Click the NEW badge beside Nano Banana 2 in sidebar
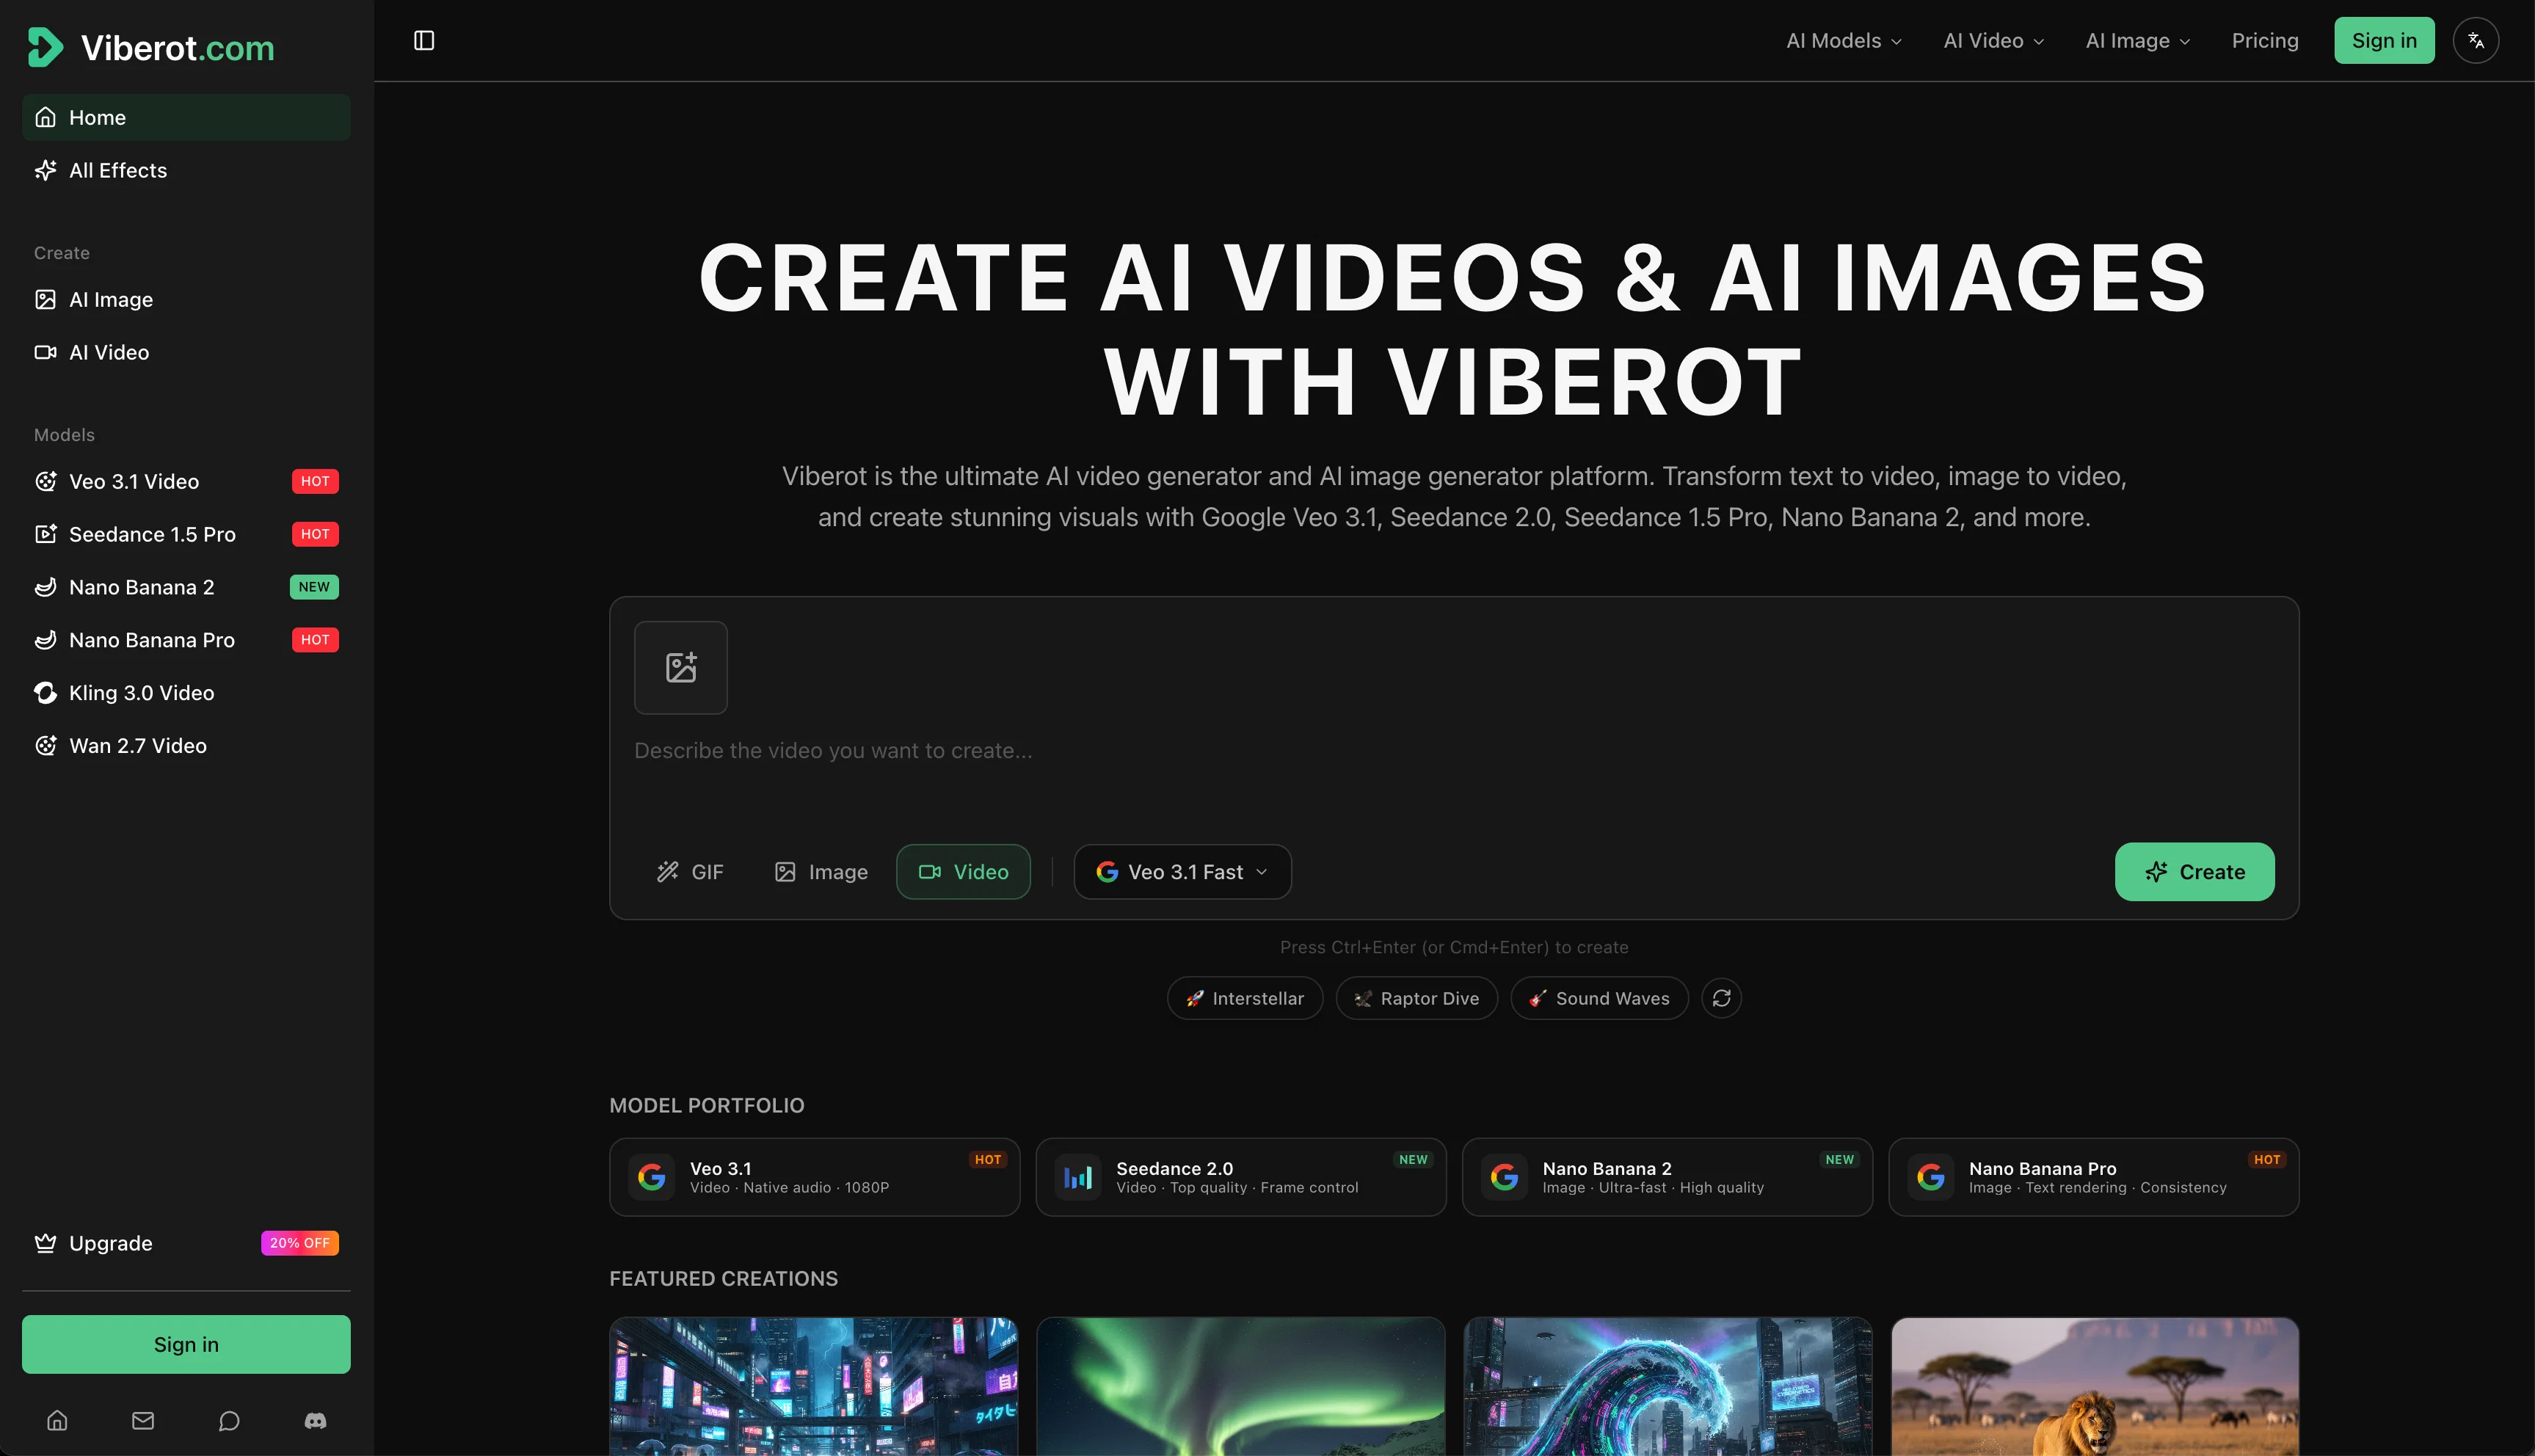2535x1456 pixels. click(x=314, y=587)
